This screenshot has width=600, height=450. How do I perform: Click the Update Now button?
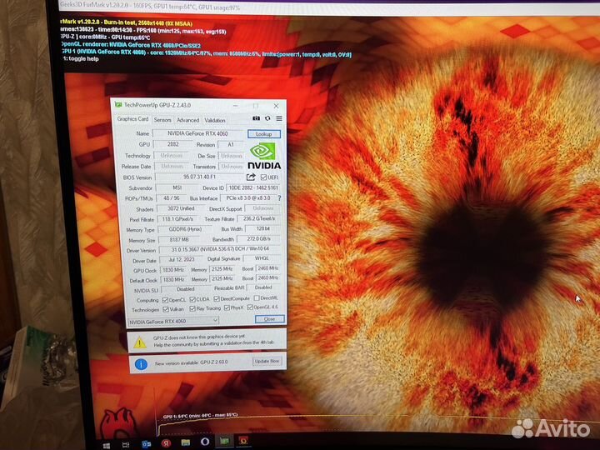click(x=267, y=361)
